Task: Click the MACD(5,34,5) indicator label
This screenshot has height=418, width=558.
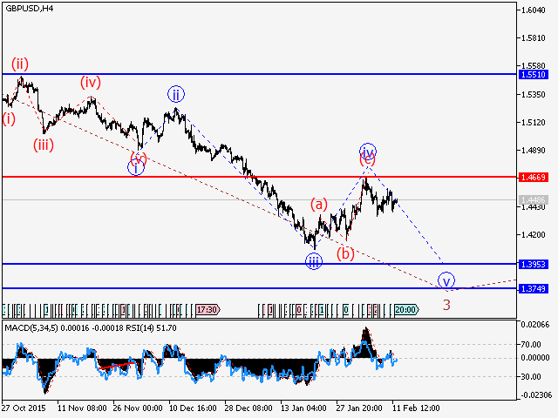Action: click(x=31, y=328)
